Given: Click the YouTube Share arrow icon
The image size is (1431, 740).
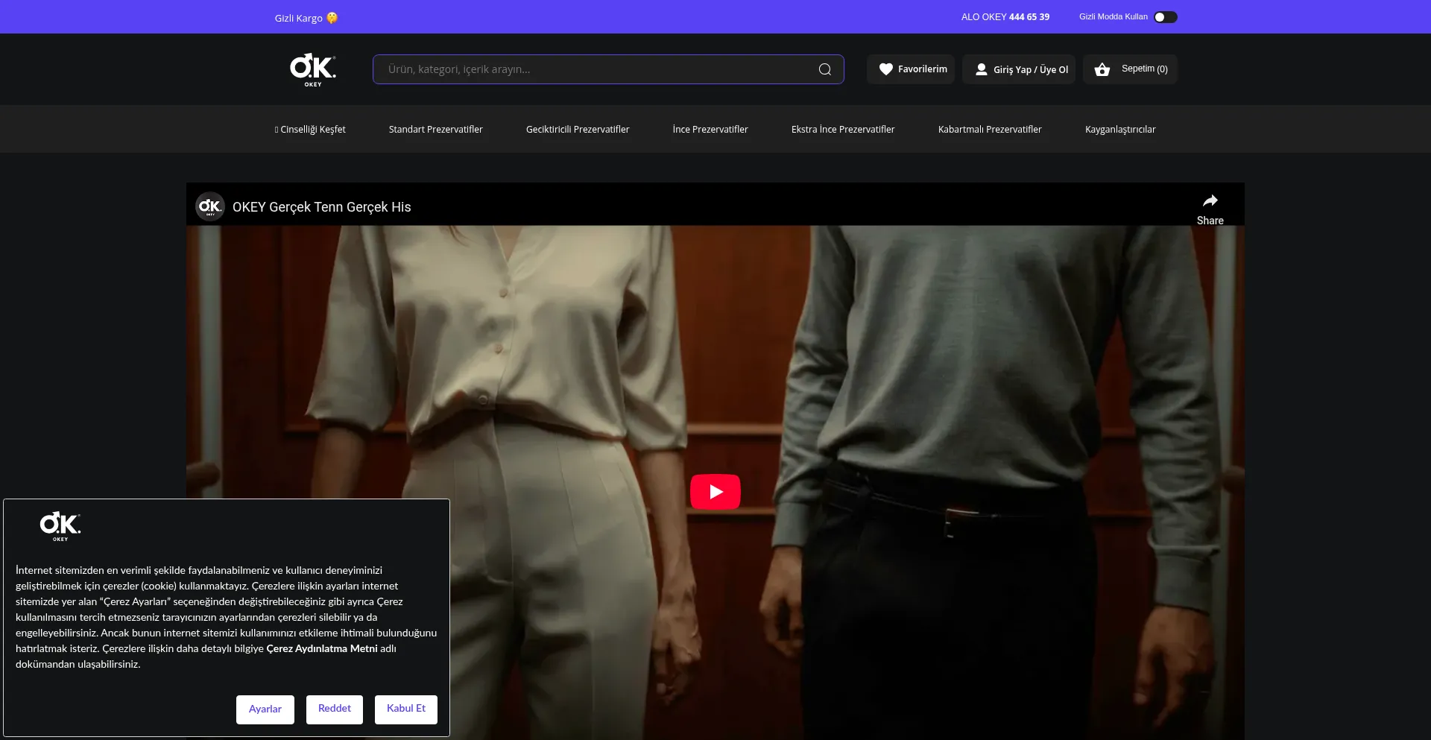Looking at the screenshot, I should coord(1210,201).
